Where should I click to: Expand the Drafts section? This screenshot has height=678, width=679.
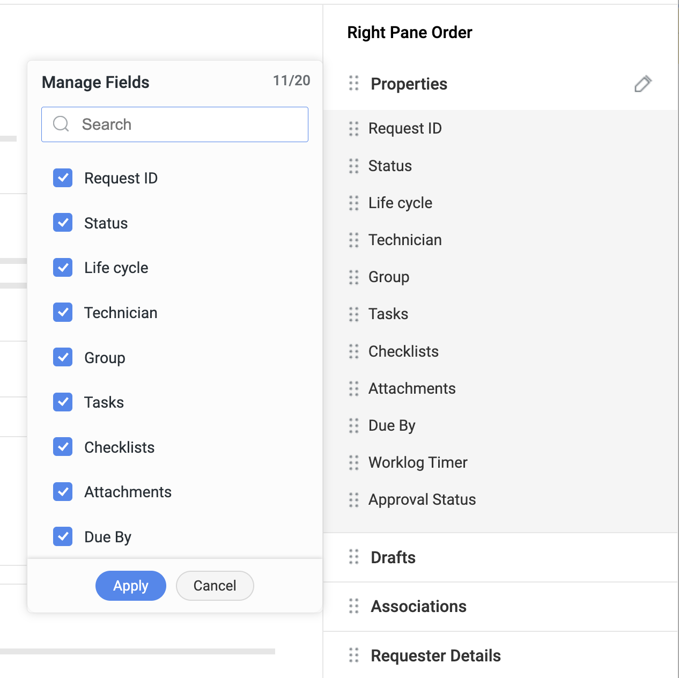[x=393, y=557]
